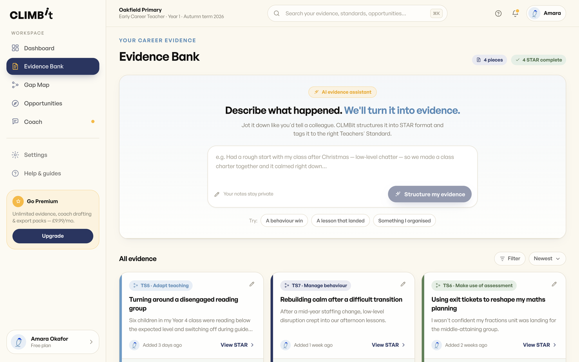The width and height of the screenshot is (579, 362).
Task: Click the CLIMBit logo
Action: (31, 14)
